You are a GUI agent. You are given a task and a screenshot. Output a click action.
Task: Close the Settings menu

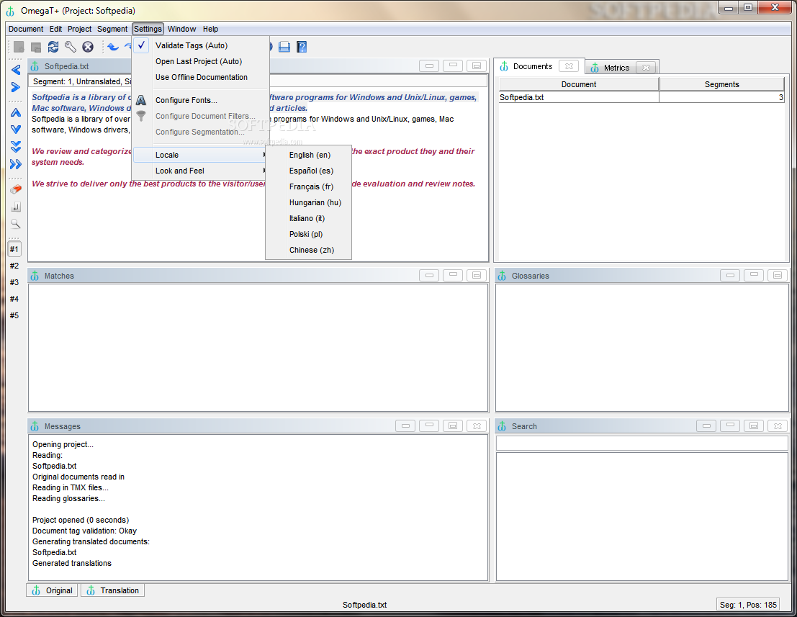coord(148,29)
